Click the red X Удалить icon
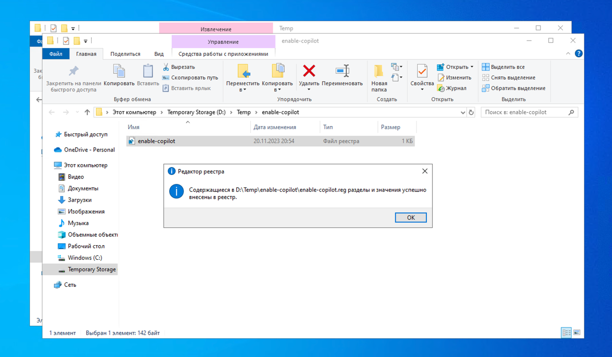 tap(309, 71)
